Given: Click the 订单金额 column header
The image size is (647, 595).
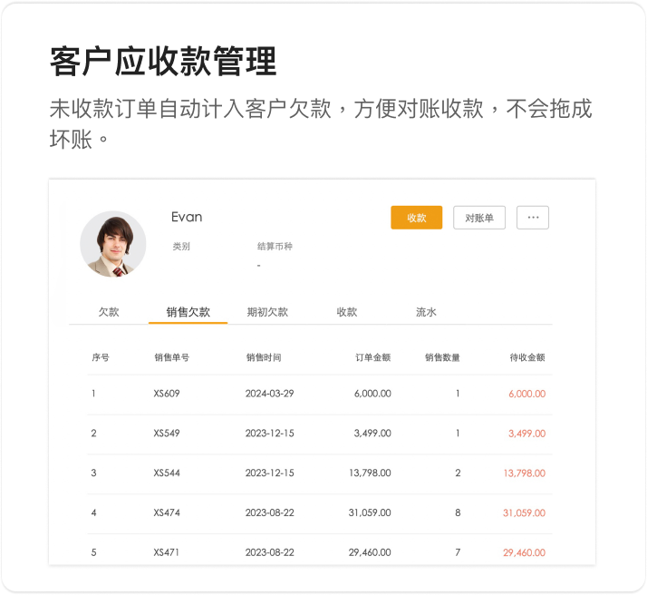Looking at the screenshot, I should click(373, 357).
